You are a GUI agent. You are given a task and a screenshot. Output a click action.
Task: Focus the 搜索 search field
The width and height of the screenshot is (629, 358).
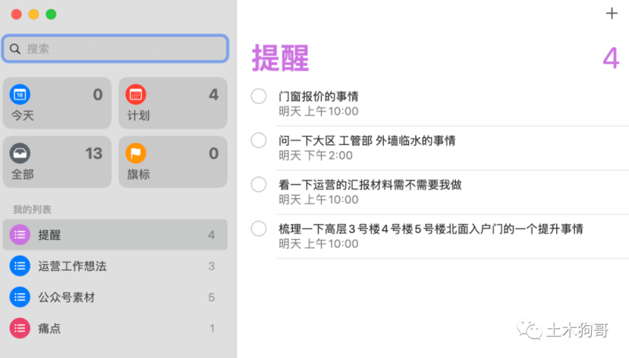click(x=115, y=48)
